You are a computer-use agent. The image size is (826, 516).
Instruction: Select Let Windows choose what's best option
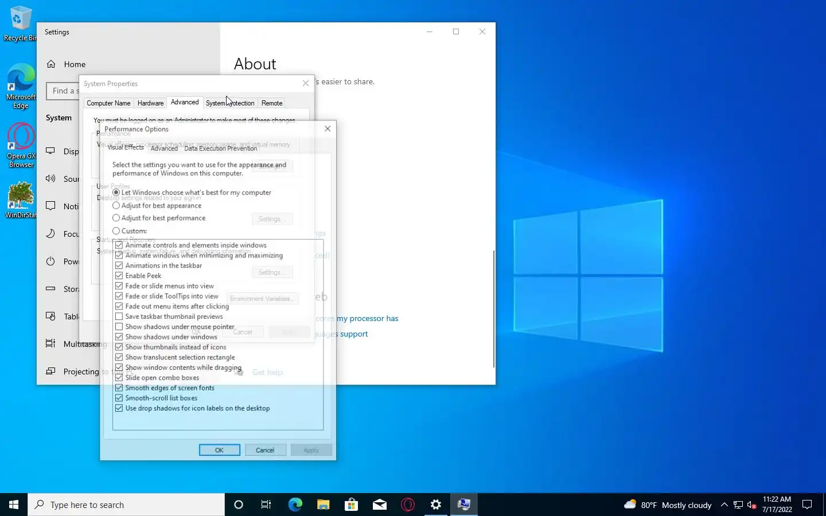click(x=192, y=193)
